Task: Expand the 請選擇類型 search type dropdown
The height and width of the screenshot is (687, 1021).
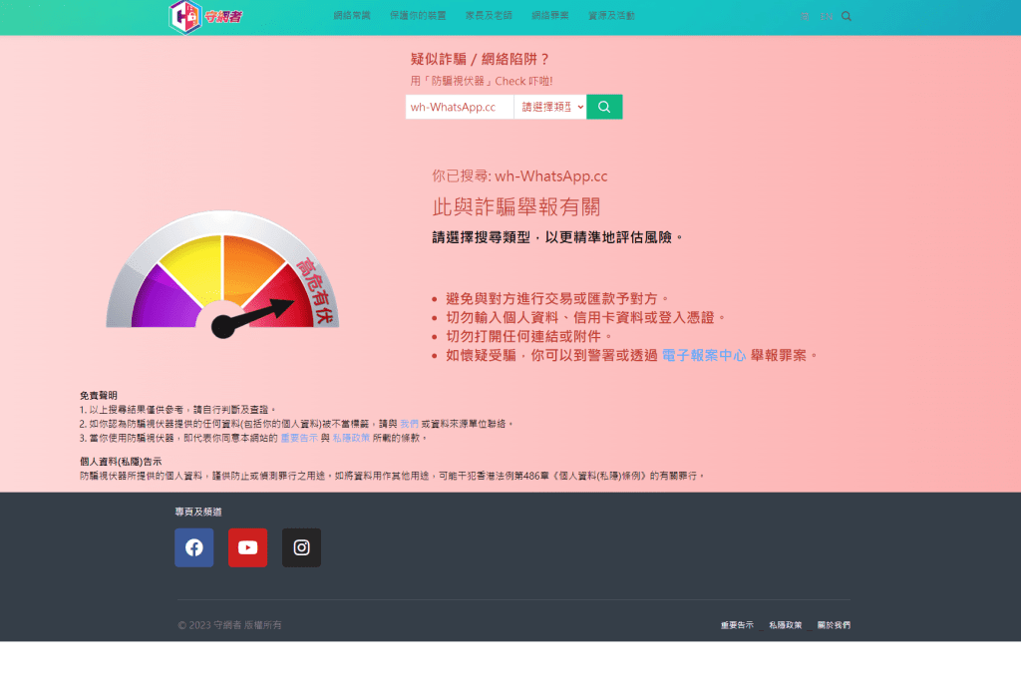Action: click(x=550, y=107)
